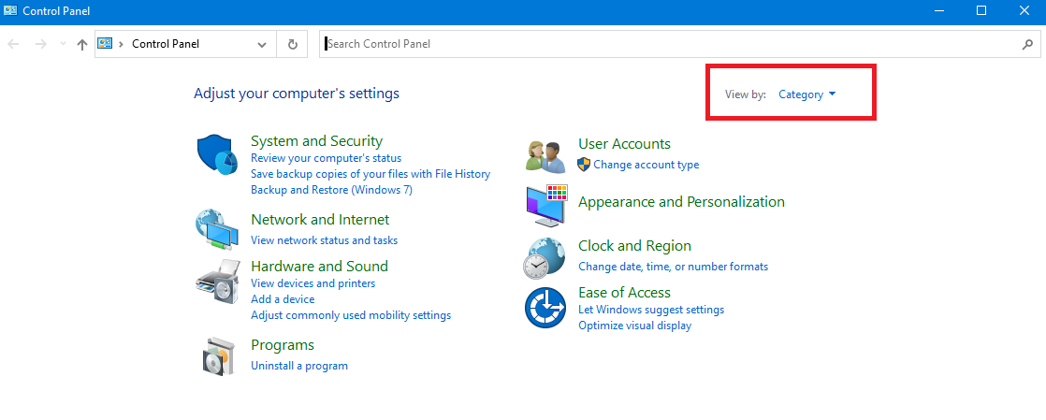Viewport: 1046px width, 420px height.
Task: Click the System and Security shield icon
Action: point(217,154)
